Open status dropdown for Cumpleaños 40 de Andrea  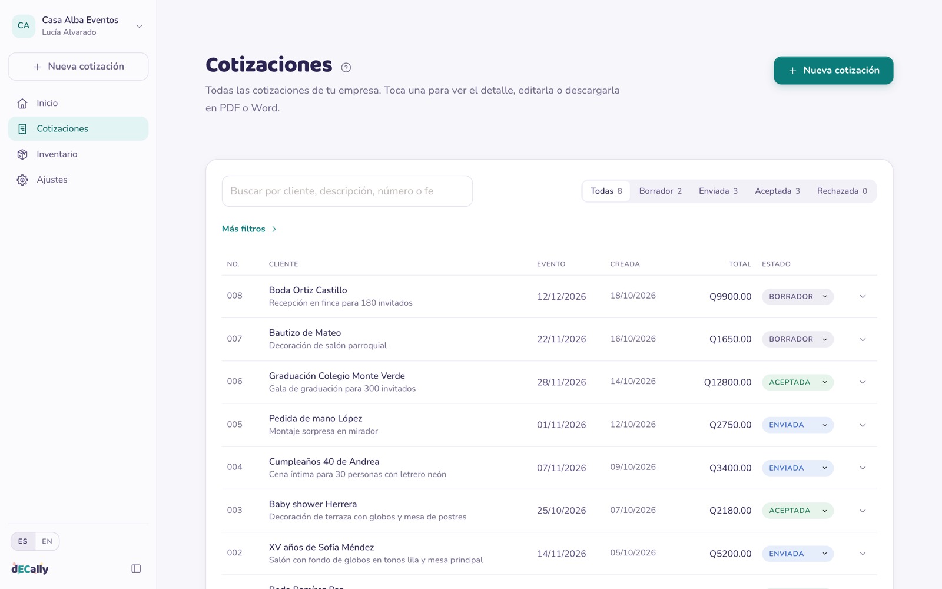[797, 468]
